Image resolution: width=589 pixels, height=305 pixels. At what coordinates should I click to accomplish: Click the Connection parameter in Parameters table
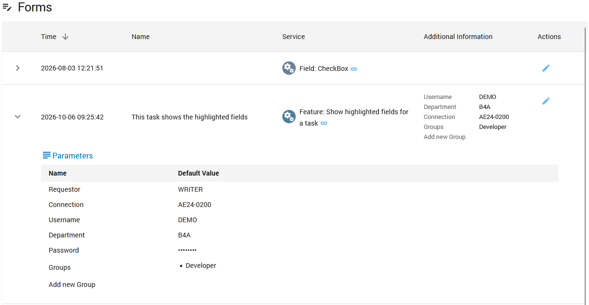[66, 205]
